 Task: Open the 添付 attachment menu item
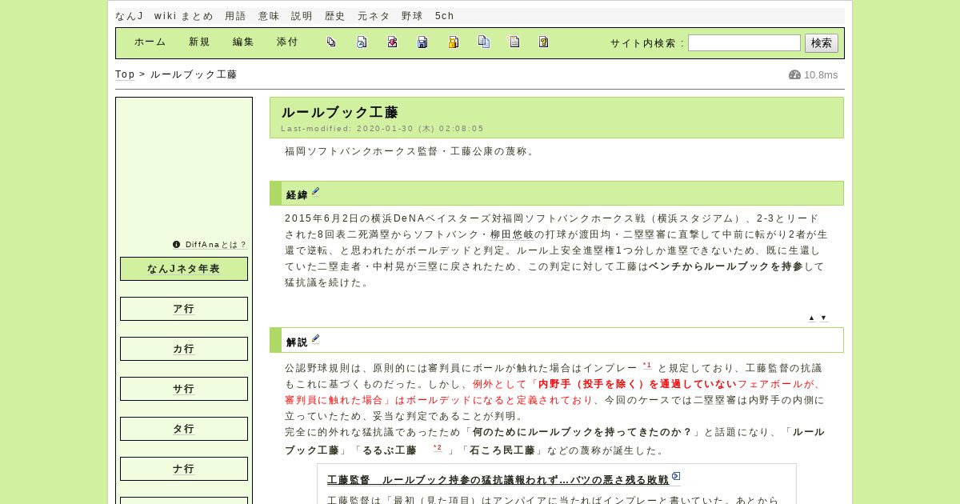[287, 42]
